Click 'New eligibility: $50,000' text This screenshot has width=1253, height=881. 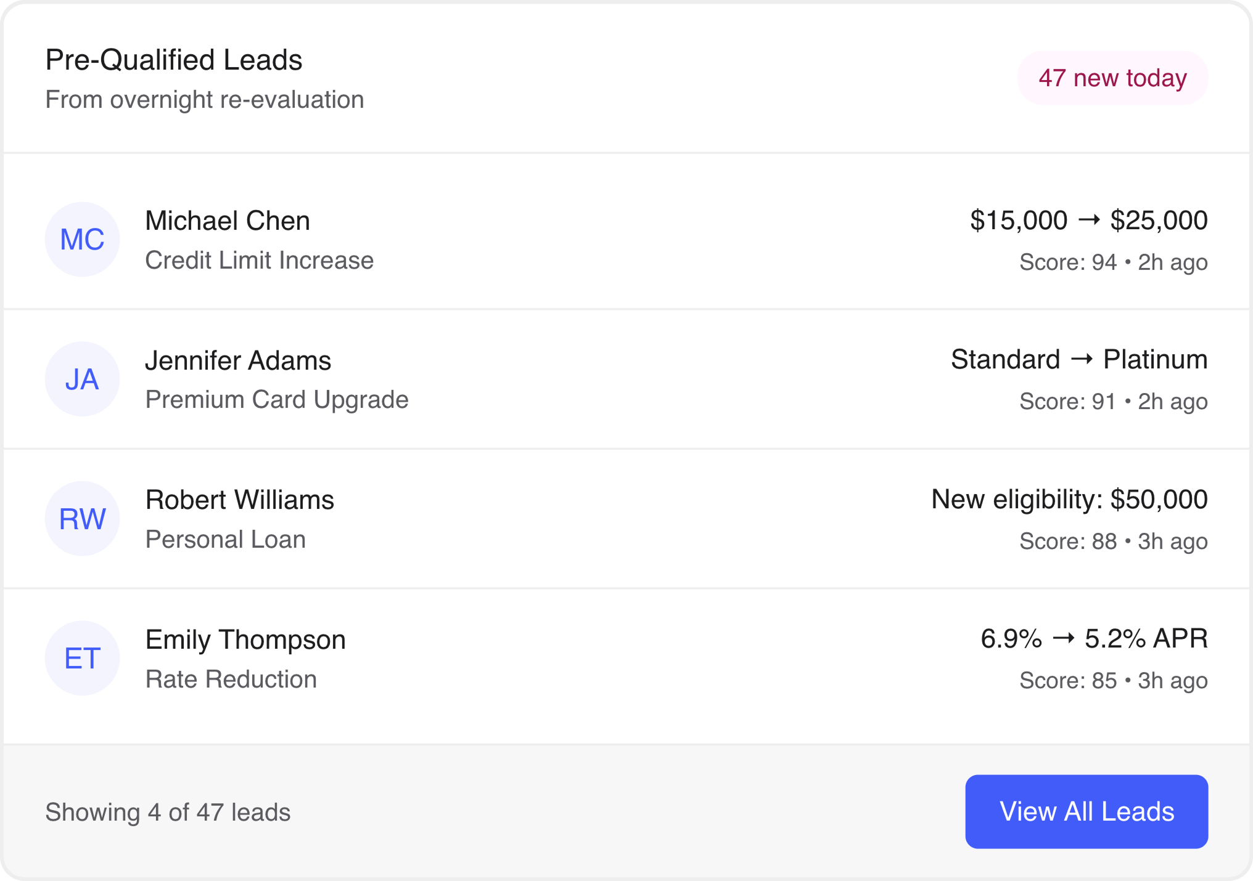click(x=1069, y=499)
